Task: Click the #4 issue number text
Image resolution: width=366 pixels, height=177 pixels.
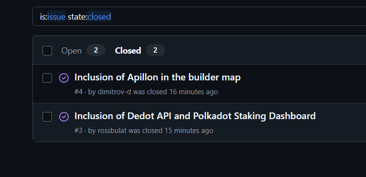Action: [x=78, y=92]
